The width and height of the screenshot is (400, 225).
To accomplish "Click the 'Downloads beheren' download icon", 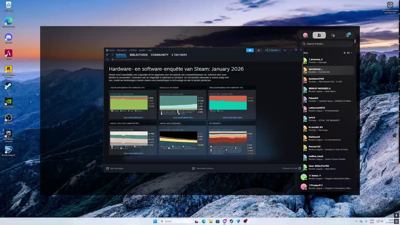I will coord(193,168).
